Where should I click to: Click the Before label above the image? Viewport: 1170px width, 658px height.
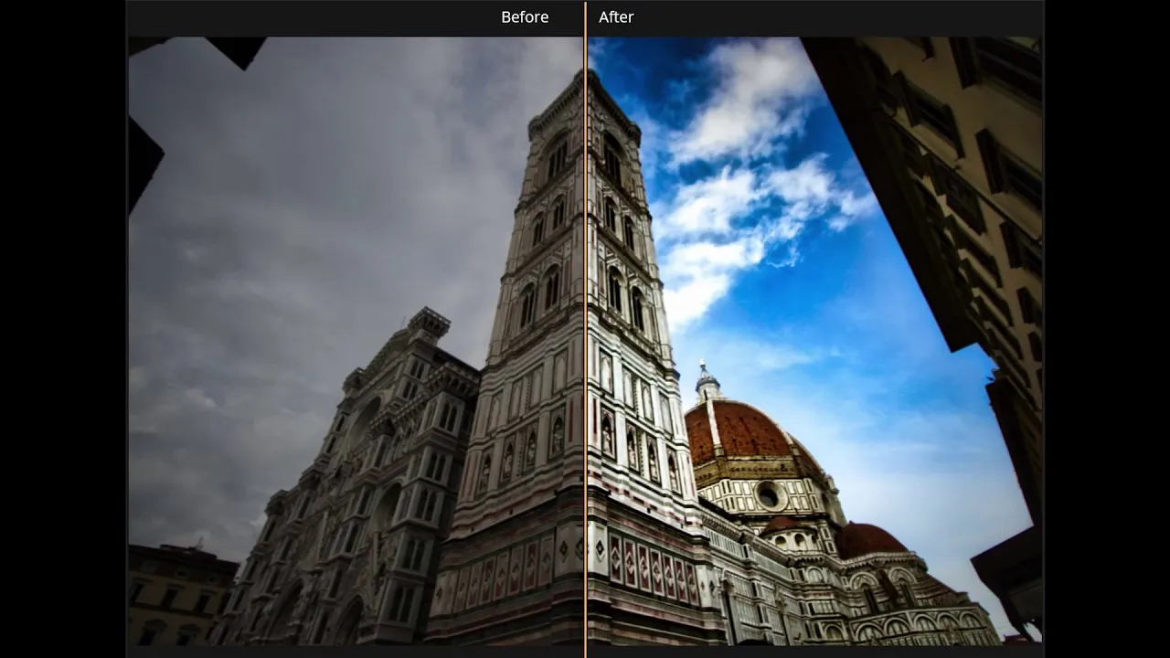pyautogui.click(x=525, y=16)
